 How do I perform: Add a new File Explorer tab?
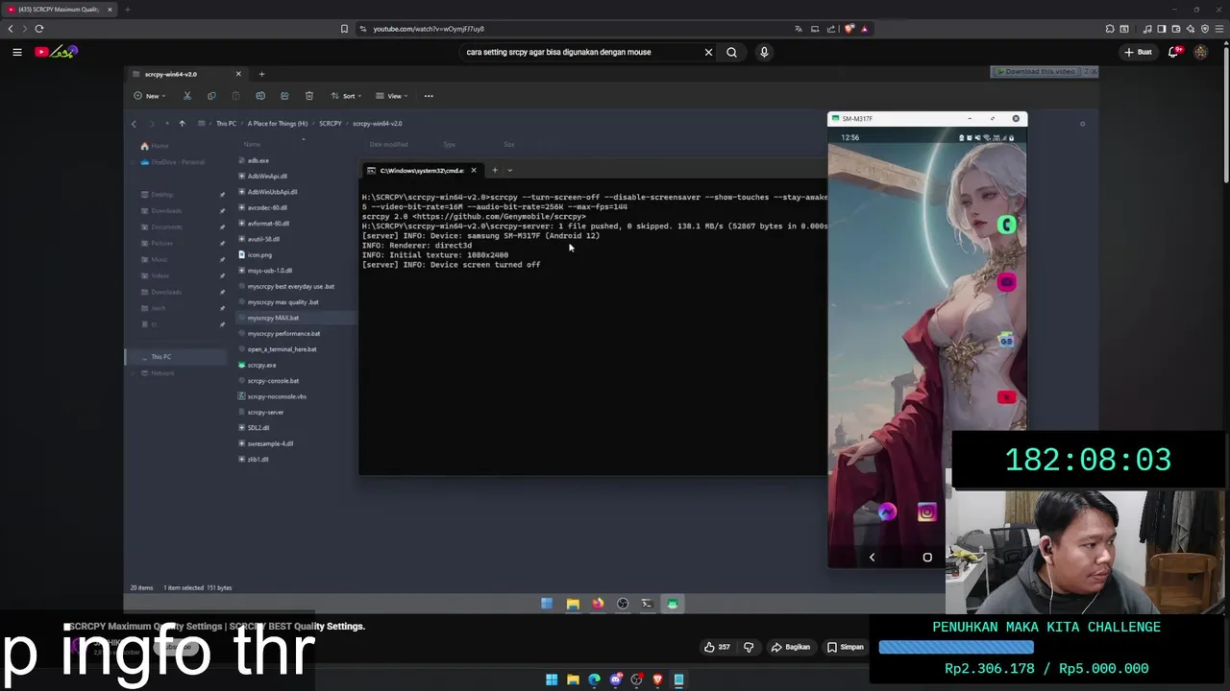261,74
